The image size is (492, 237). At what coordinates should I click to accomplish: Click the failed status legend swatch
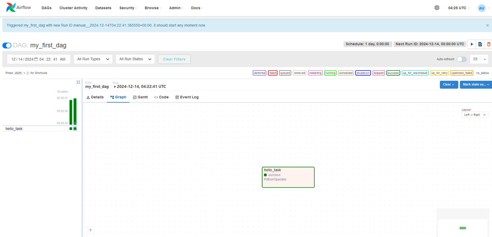pos(273,73)
